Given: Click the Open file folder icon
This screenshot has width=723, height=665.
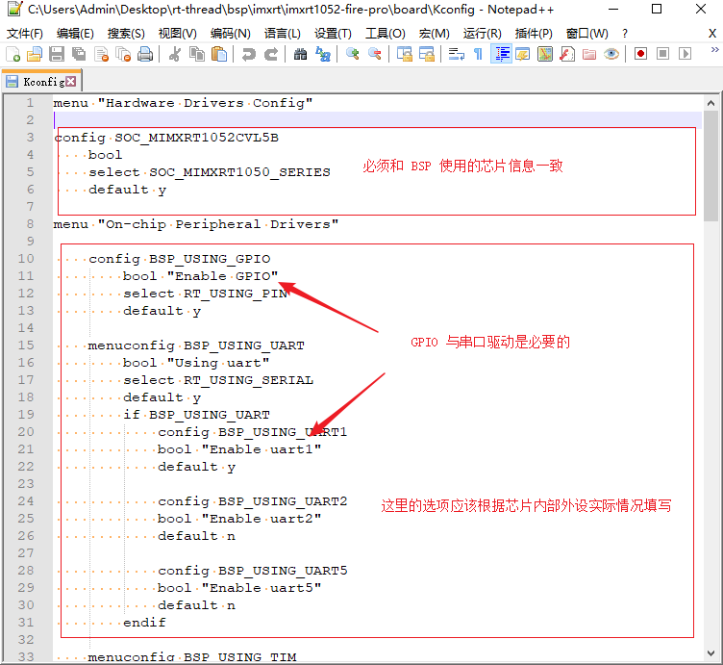Looking at the screenshot, I should (34, 54).
